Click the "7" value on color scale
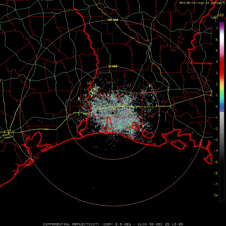 coord(217,28)
